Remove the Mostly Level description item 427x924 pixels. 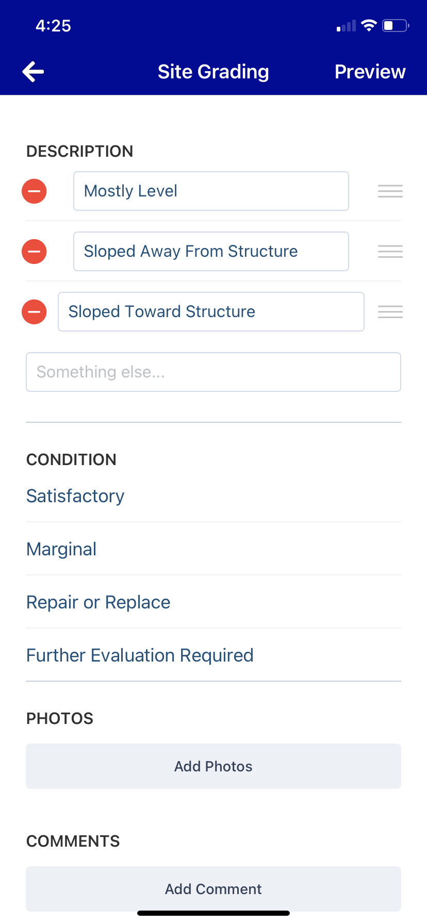[34, 191]
